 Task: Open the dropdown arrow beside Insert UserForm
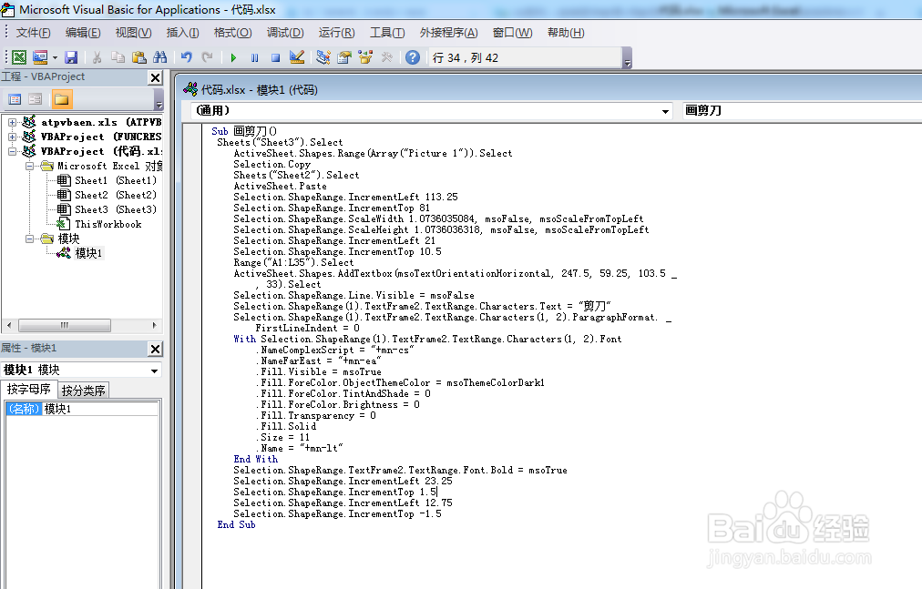click(x=55, y=57)
